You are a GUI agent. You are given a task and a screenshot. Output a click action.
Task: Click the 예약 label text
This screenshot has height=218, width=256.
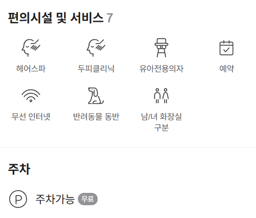pyautogui.click(x=226, y=69)
